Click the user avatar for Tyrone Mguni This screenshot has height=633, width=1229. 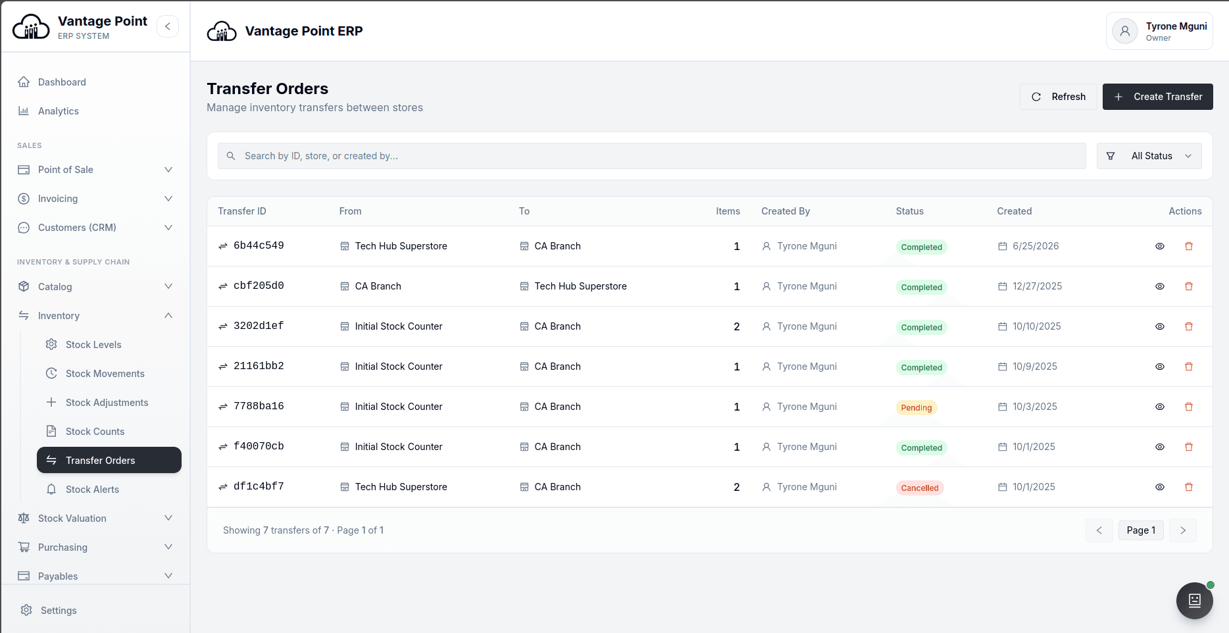pos(1125,31)
